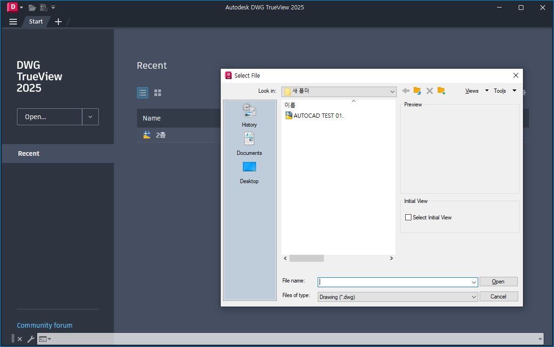The width and height of the screenshot is (554, 347).
Task: Click the Delete X icon in dialog toolbar
Action: pos(430,91)
